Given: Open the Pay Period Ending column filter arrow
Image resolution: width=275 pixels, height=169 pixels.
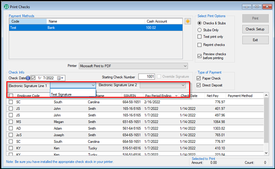Looking at the screenshot, I should [176, 96].
